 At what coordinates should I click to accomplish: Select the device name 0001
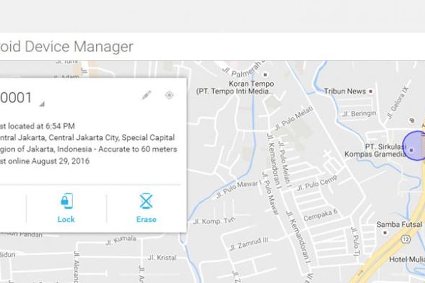click(x=16, y=97)
